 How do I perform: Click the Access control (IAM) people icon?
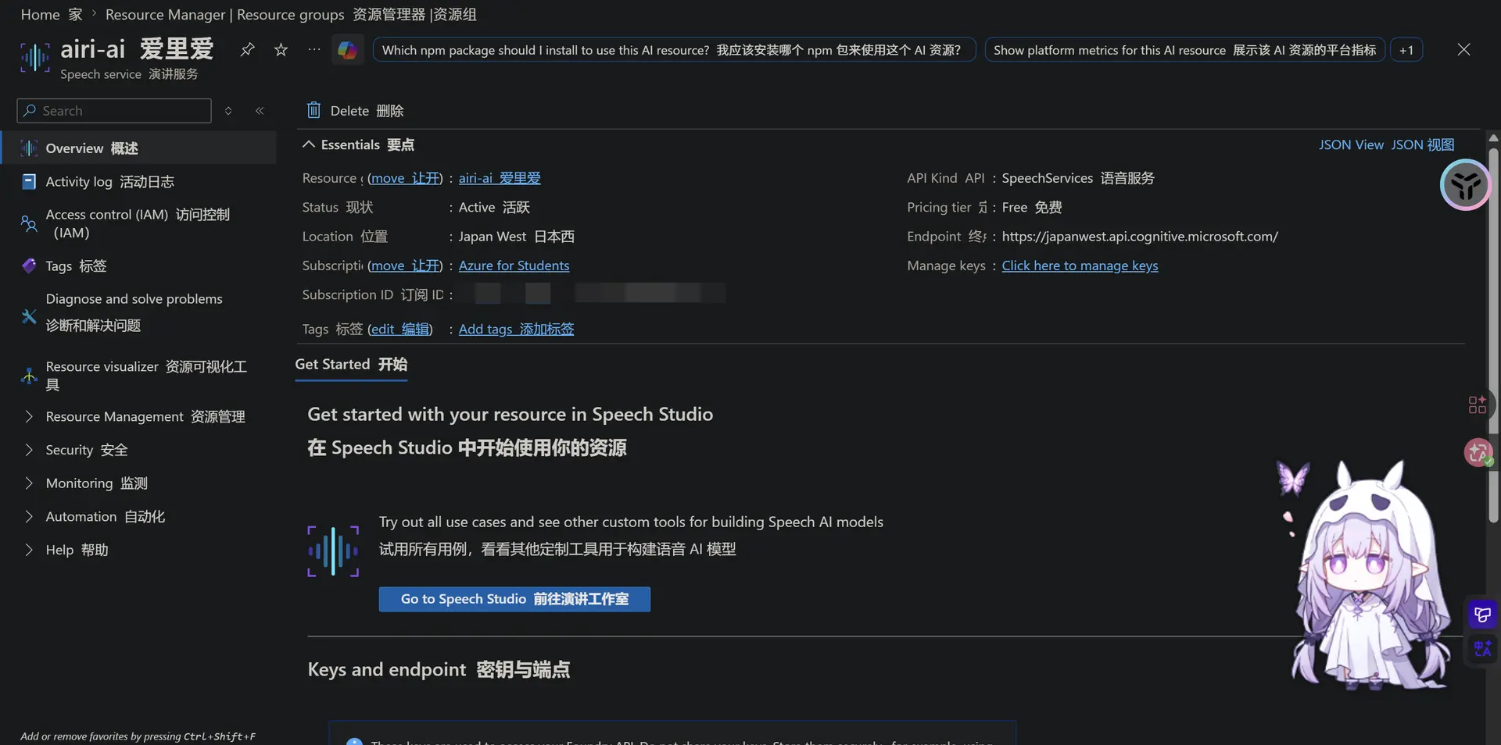pos(29,223)
